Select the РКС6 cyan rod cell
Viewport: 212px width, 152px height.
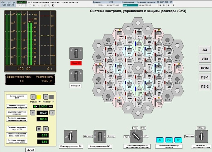pyautogui.click(x=128, y=51)
